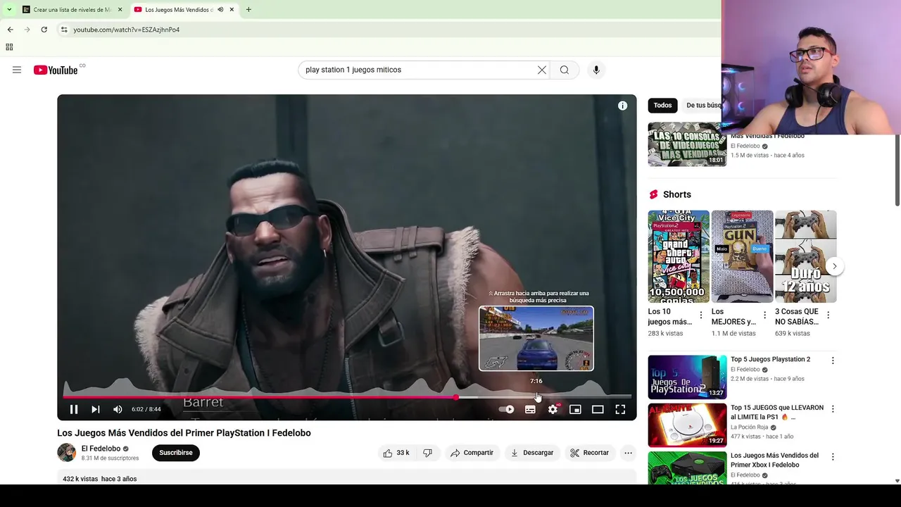
Task: Subscribe with the Suscribirse button
Action: click(x=176, y=453)
